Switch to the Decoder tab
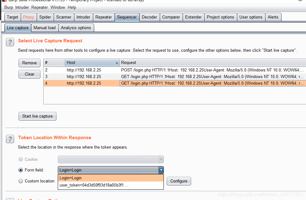The height and width of the screenshot is (200, 306). tap(149, 17)
